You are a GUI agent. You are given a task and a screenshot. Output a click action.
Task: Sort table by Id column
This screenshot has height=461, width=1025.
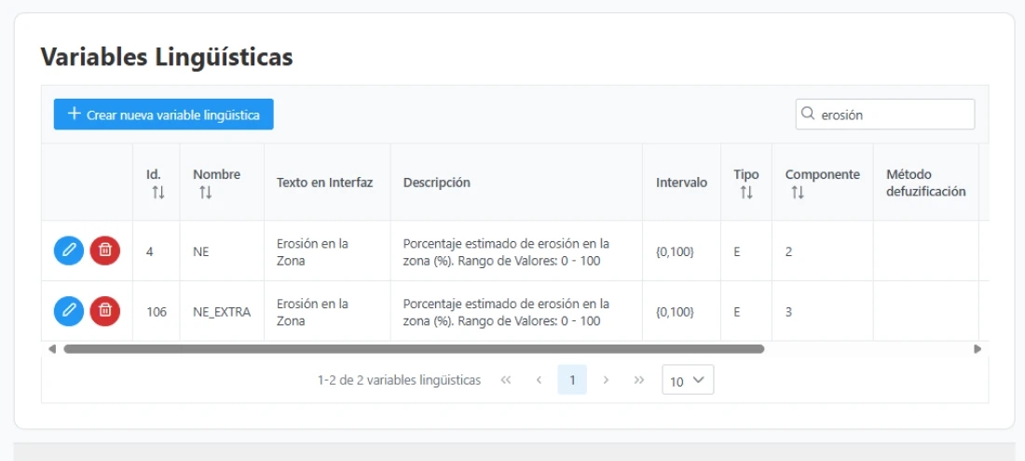[x=157, y=192]
